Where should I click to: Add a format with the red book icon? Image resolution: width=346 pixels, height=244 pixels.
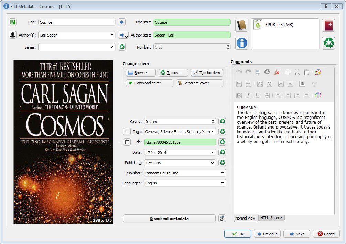click(x=328, y=25)
